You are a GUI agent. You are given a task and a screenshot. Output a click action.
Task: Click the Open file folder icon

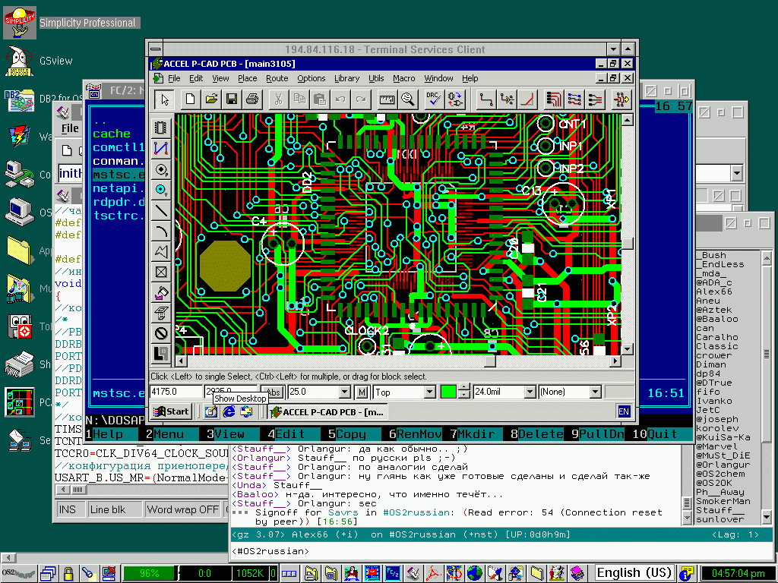(211, 99)
